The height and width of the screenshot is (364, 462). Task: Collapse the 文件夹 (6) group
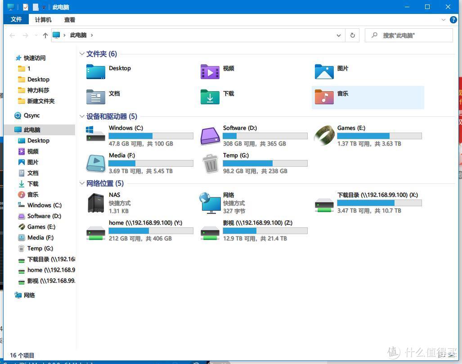pos(82,54)
